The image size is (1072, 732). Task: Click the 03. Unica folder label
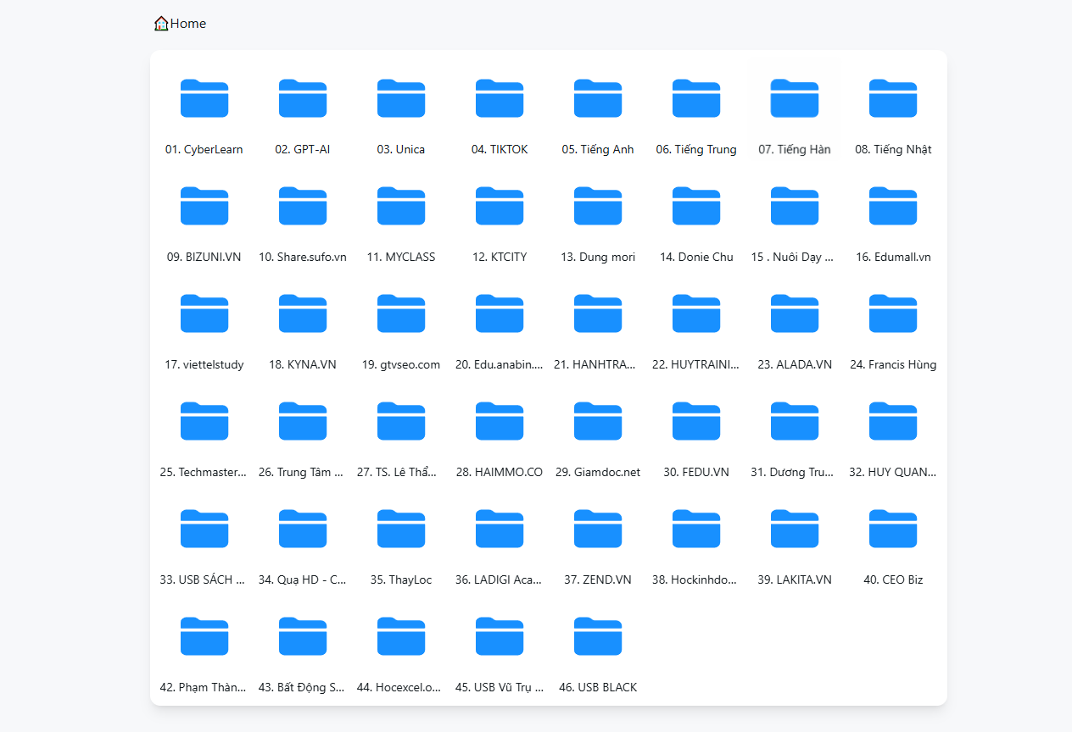[401, 149]
